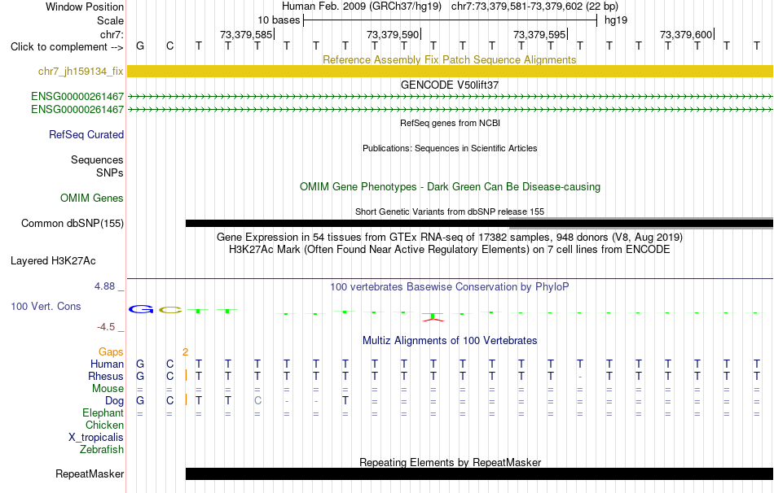Click the RepeatMasker track label

click(x=90, y=473)
